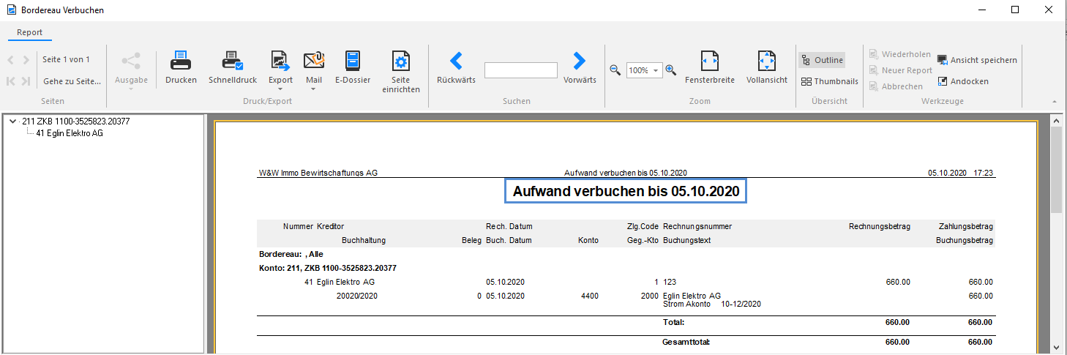Open the Export dropdown arrow

[x=280, y=89]
